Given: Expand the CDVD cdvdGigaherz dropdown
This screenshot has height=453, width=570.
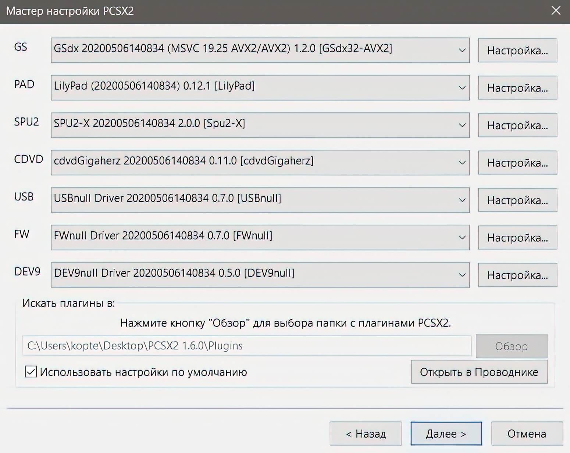Looking at the screenshot, I should pos(260,163).
